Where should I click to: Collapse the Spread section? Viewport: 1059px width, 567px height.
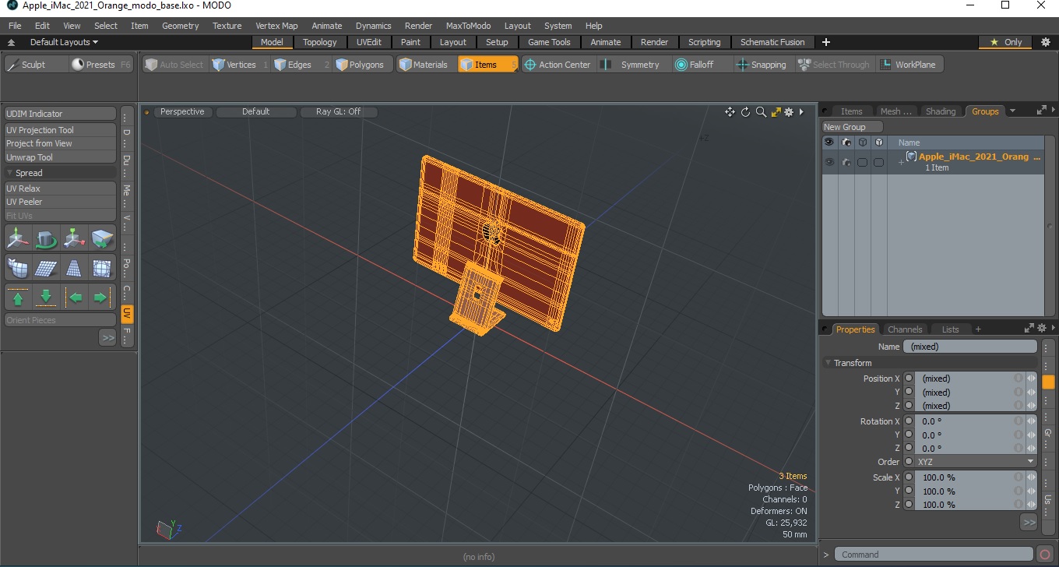(x=10, y=173)
